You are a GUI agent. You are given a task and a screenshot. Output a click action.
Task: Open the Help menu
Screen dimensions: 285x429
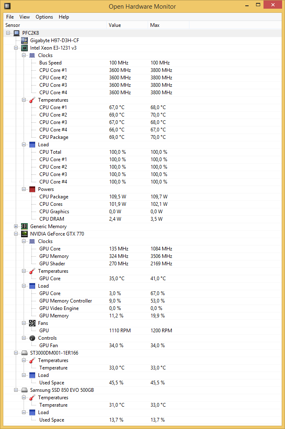(64, 17)
